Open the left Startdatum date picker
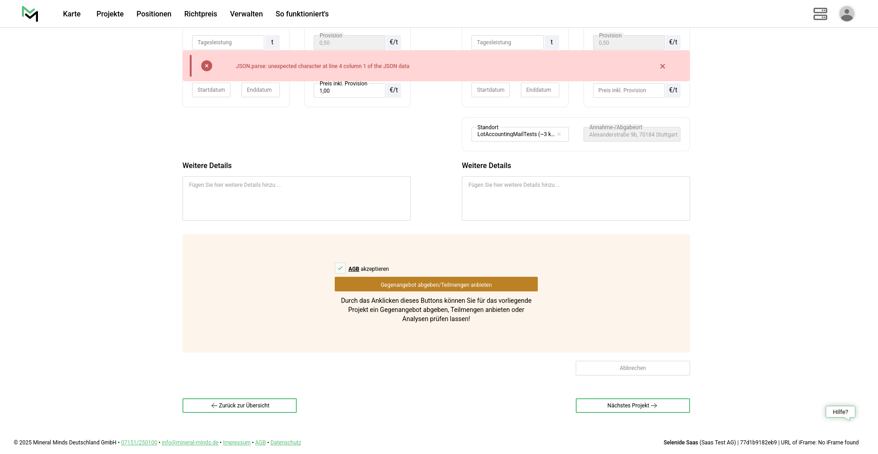 point(211,90)
